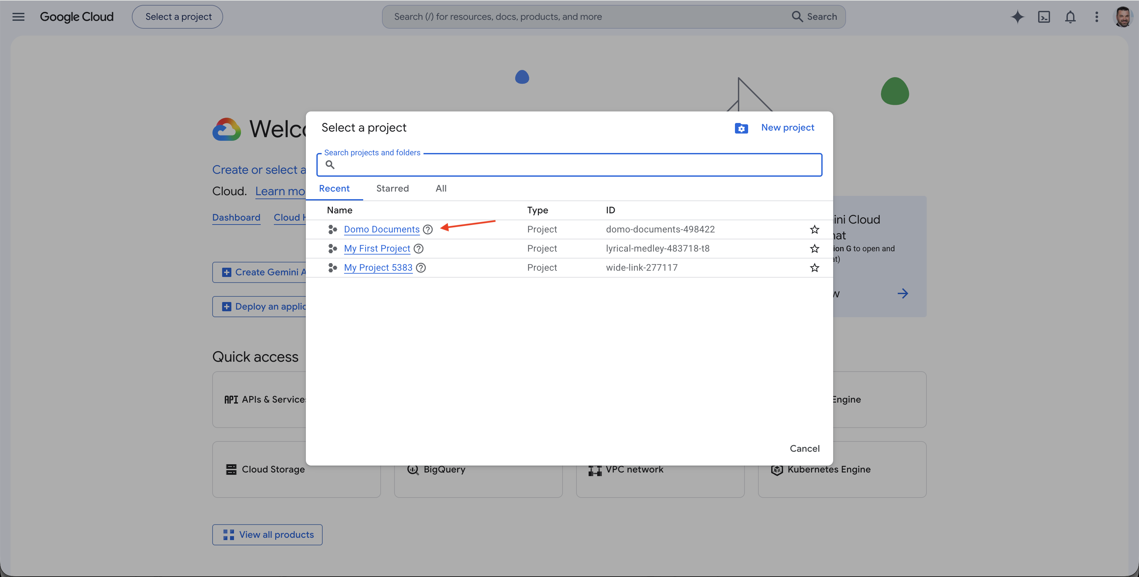Image resolution: width=1139 pixels, height=577 pixels.
Task: Open the My Project 5383 link
Action: pyautogui.click(x=378, y=268)
